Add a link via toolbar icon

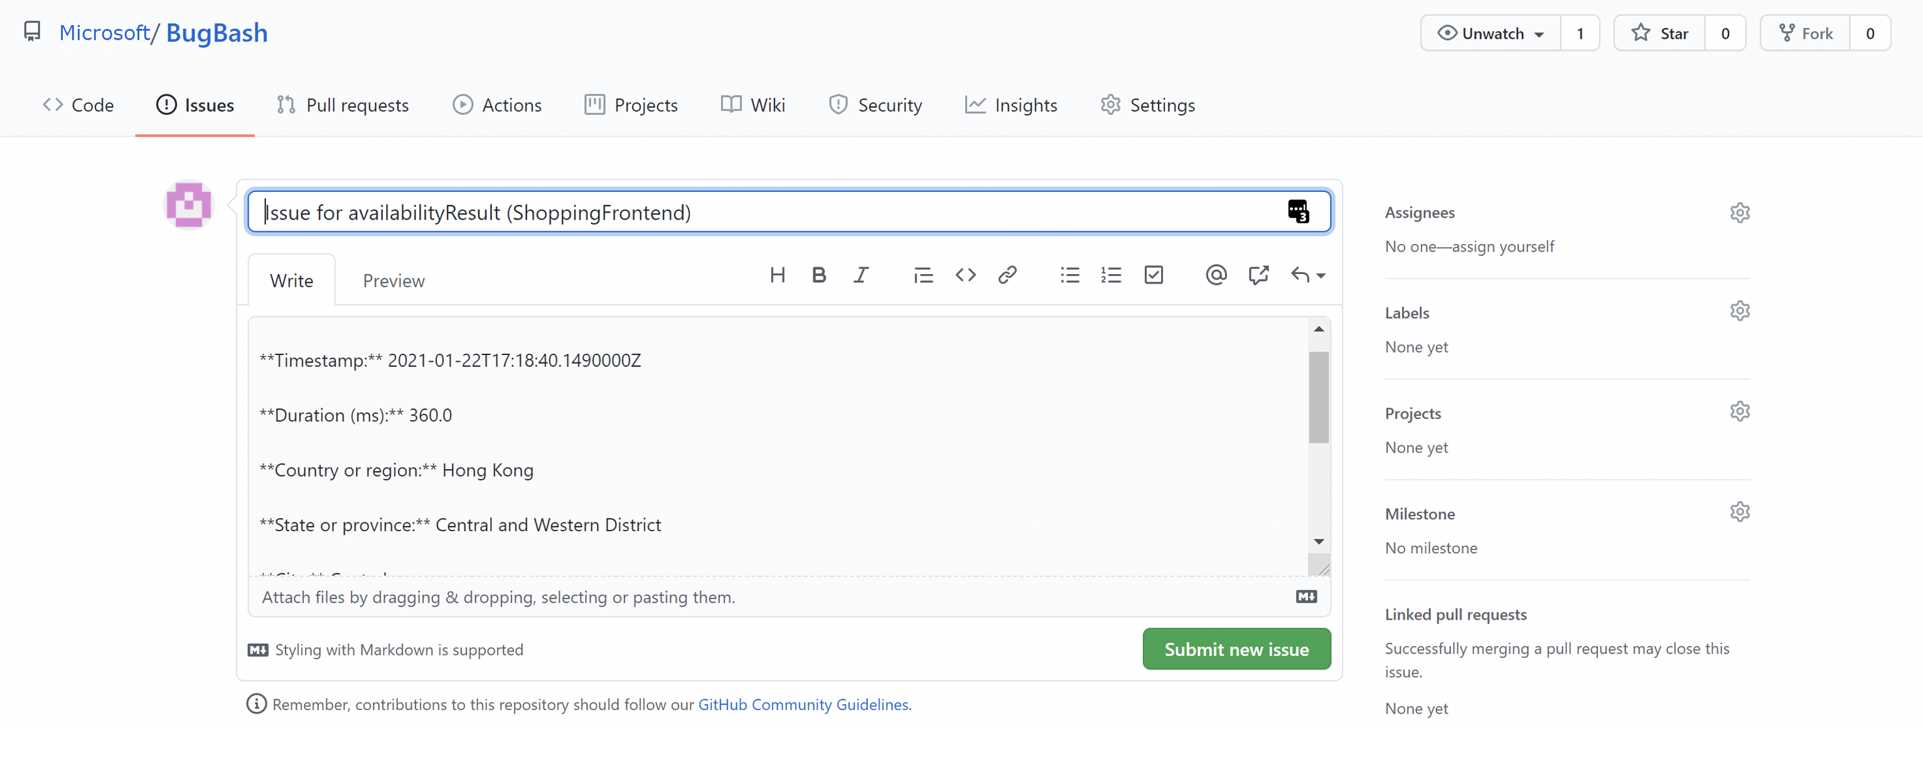point(1007,275)
